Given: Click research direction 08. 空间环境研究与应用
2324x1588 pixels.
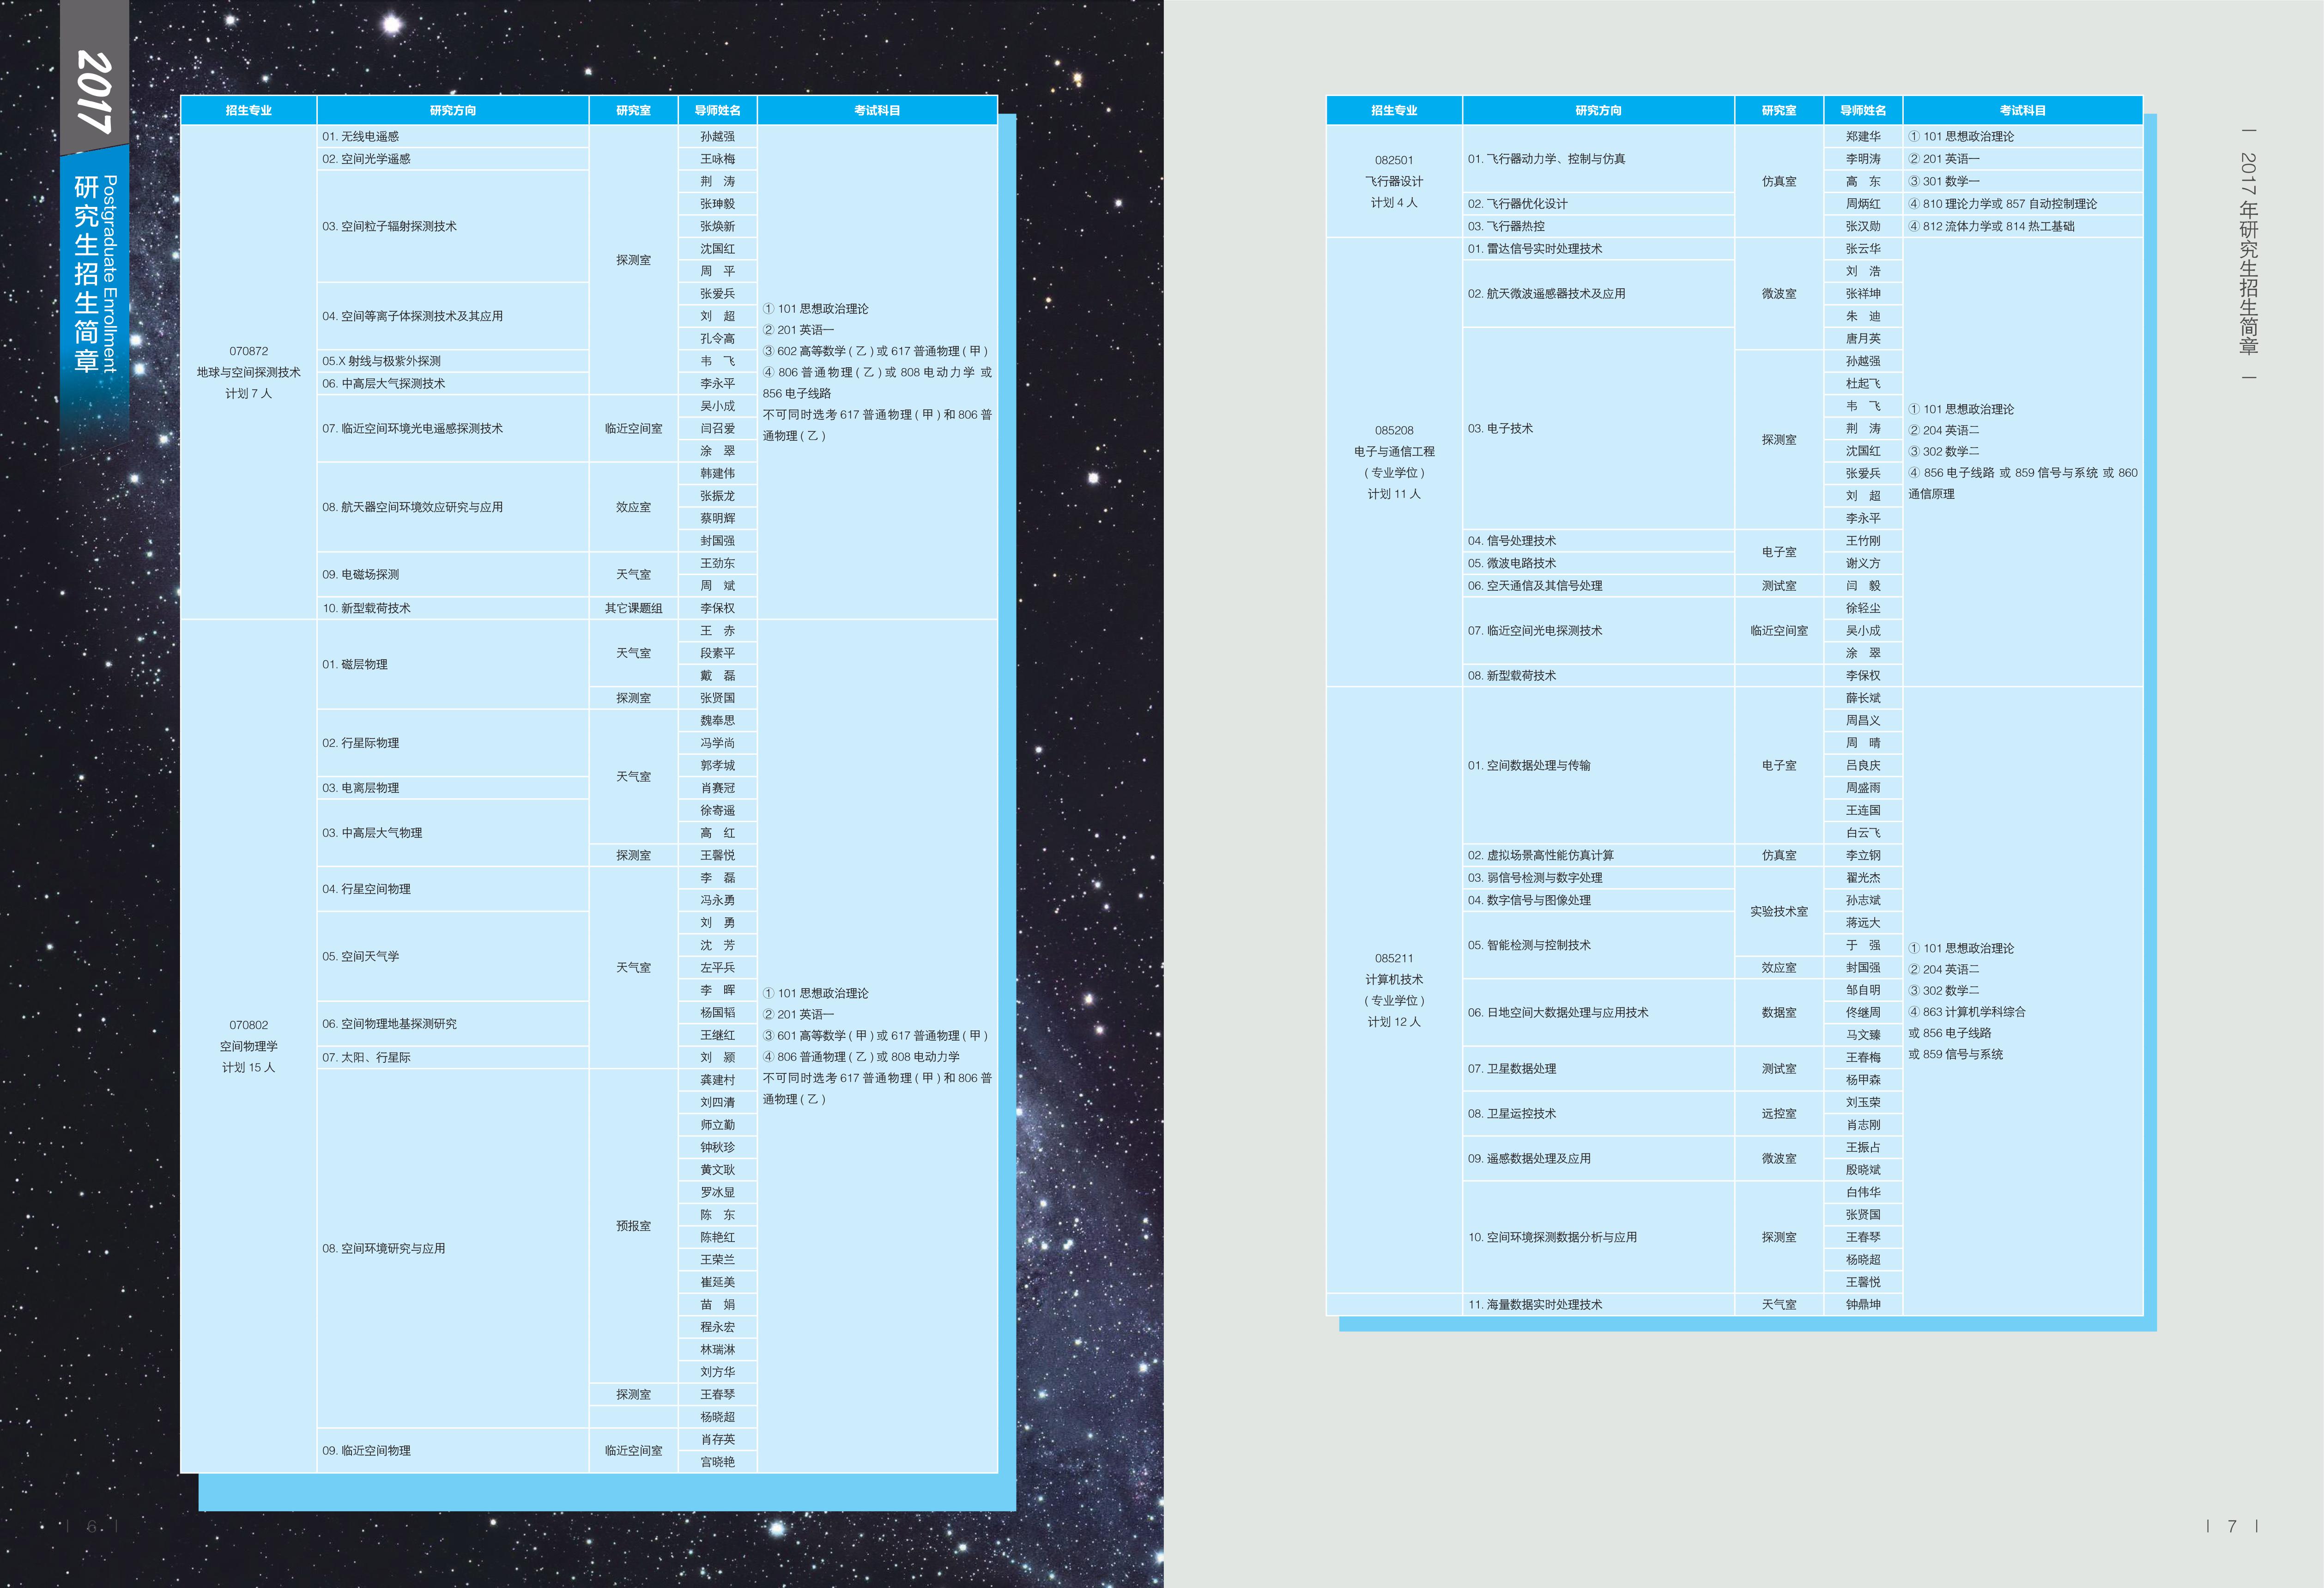Looking at the screenshot, I should click(x=384, y=1248).
